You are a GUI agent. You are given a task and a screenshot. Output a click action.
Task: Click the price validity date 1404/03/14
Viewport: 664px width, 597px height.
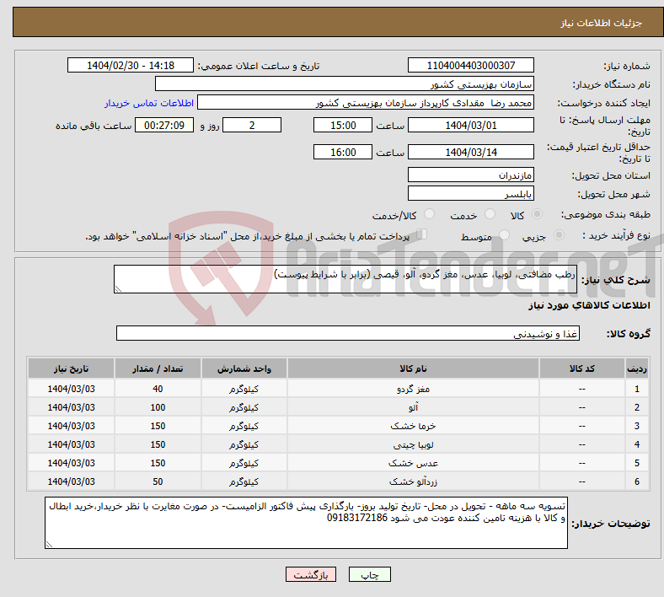point(470,152)
